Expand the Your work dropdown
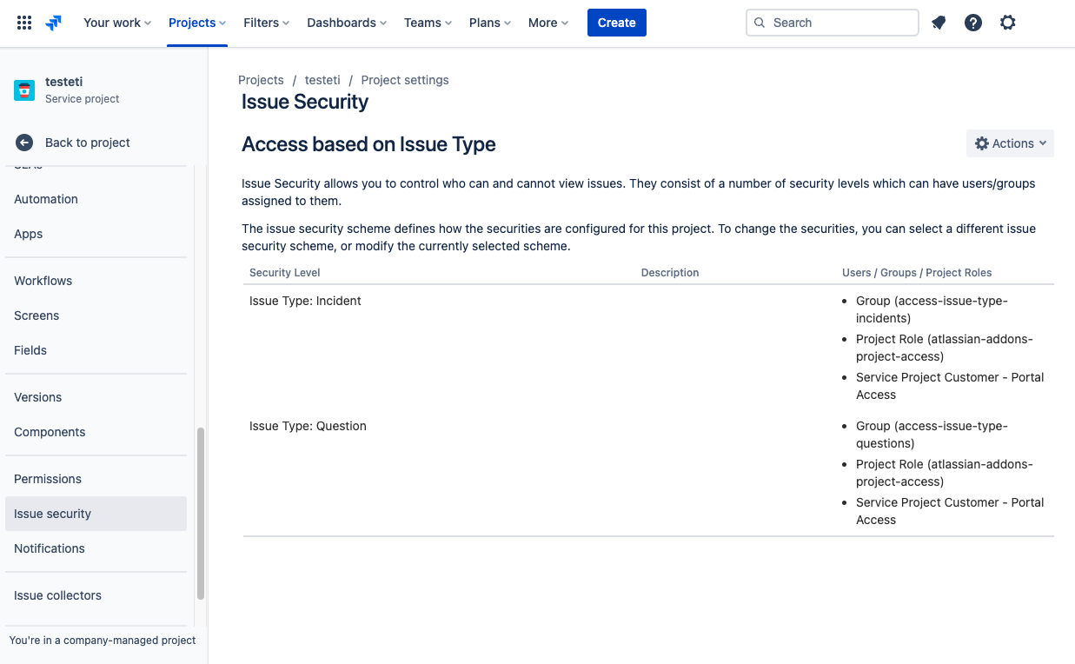 coord(116,23)
